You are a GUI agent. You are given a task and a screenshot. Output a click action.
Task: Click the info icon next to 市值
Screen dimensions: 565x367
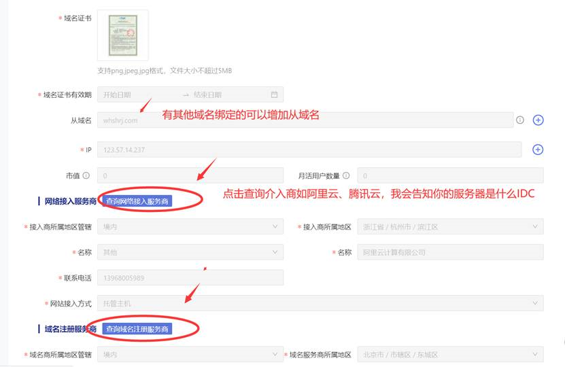pyautogui.click(x=86, y=175)
